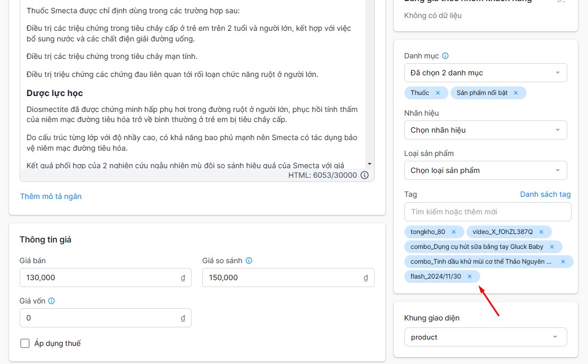This screenshot has height=364, width=588.
Task: Click the Thông tin giá section heading
Action: pos(46,239)
